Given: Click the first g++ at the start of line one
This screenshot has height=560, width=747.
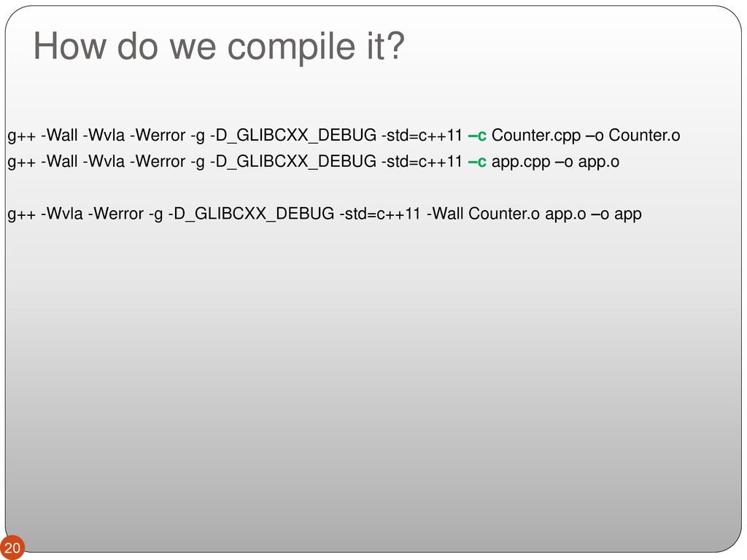Looking at the screenshot, I should tap(22, 137).
